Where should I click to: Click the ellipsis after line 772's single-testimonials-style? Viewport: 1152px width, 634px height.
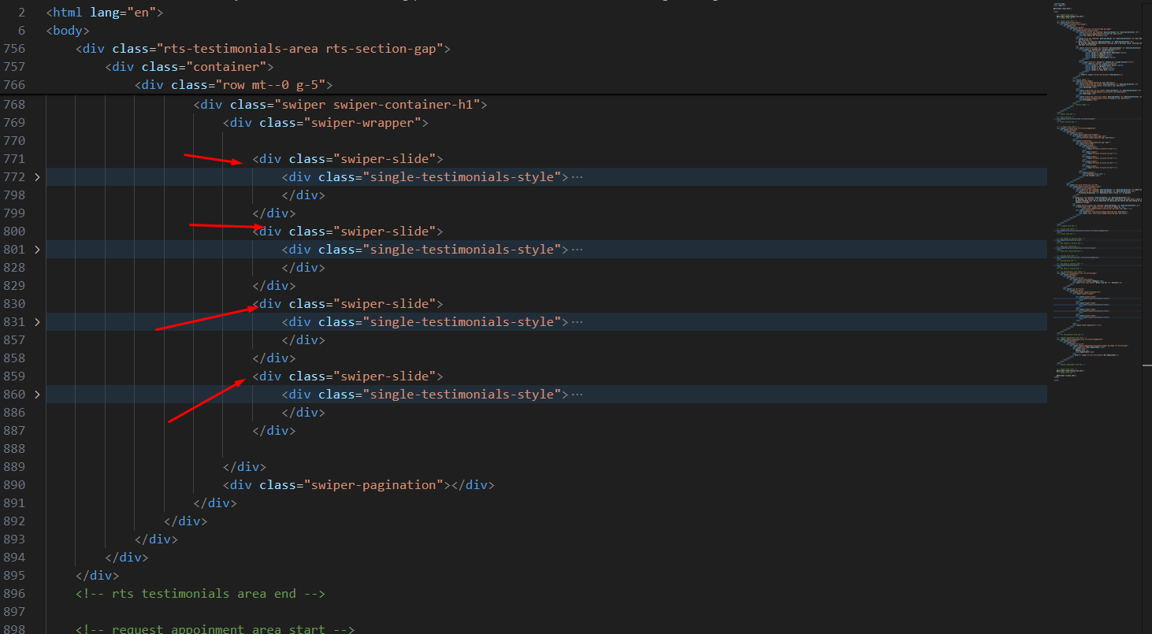click(577, 177)
